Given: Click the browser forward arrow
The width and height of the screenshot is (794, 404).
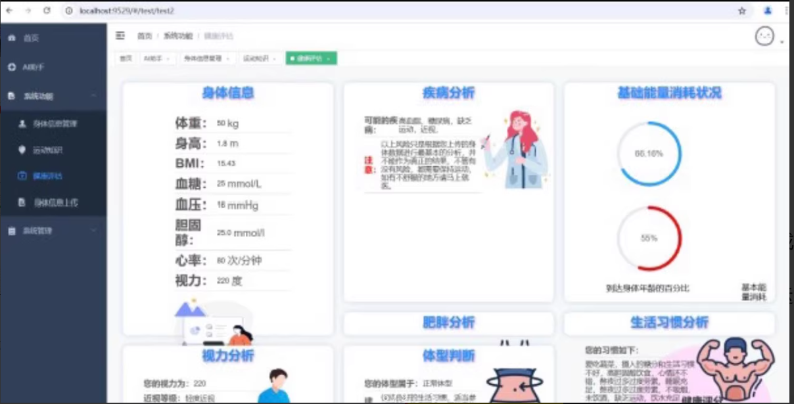Looking at the screenshot, I should click(28, 11).
